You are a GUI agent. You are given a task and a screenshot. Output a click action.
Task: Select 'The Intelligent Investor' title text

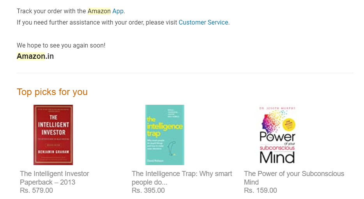pos(55,174)
